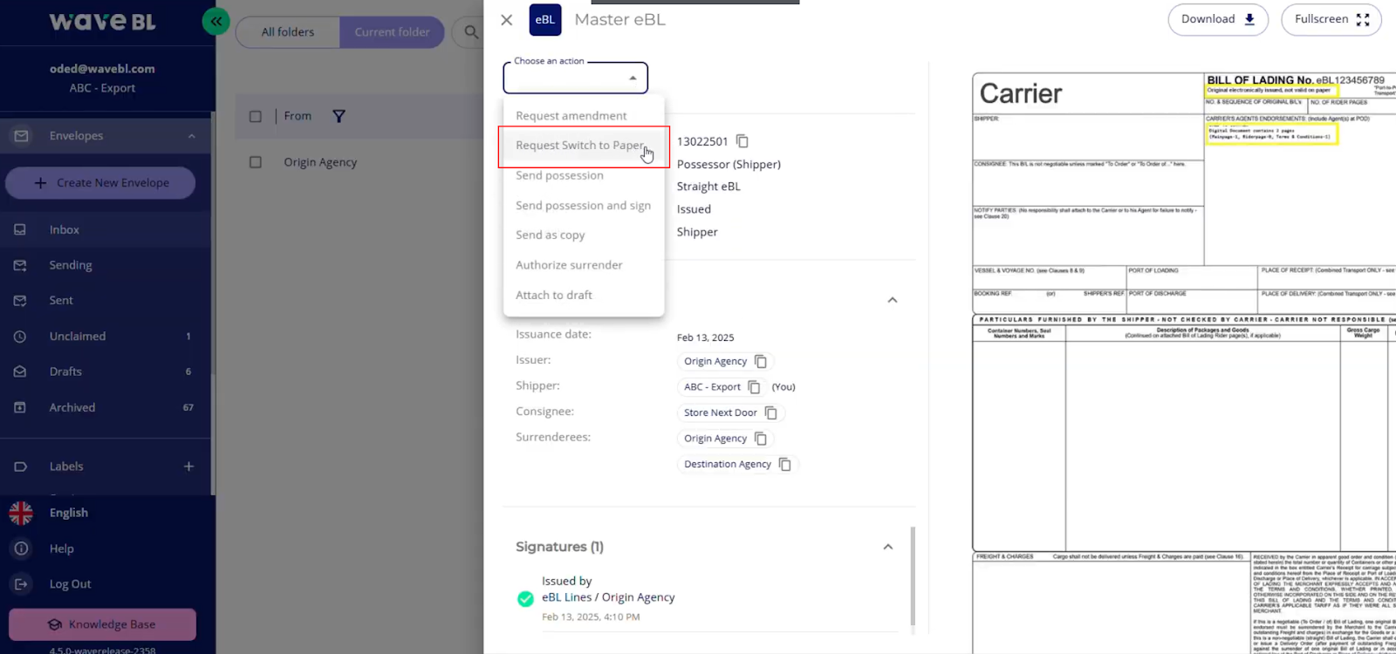Screen dimensions: 1396x654
Task: Tick the select-all checkbox beside From
Action: point(256,116)
